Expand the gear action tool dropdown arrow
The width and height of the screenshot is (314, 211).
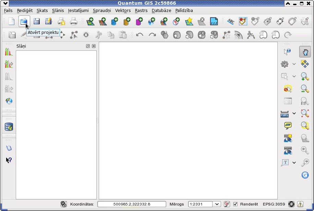click(294, 64)
